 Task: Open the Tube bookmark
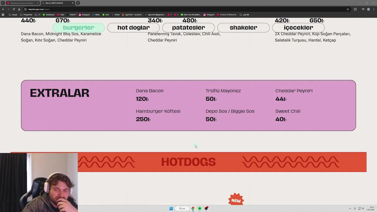(x=60, y=15)
